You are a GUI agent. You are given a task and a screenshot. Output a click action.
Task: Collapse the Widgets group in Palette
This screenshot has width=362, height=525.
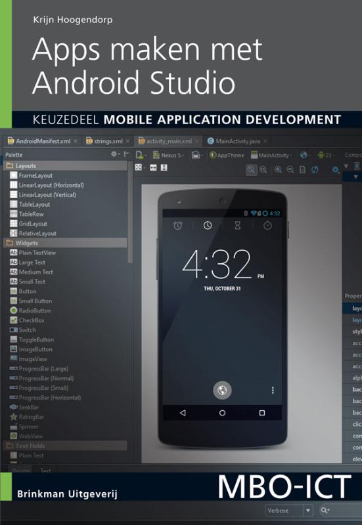click(65, 243)
